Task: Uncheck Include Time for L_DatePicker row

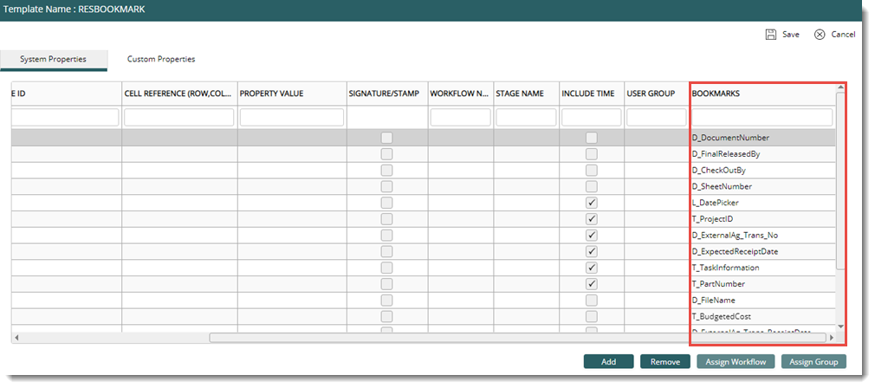Action: pos(592,203)
